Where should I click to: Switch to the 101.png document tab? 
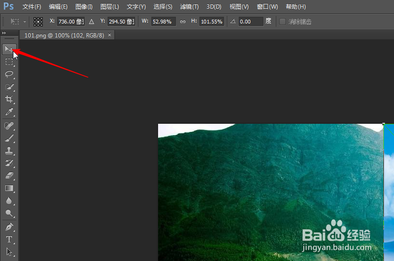coord(64,36)
